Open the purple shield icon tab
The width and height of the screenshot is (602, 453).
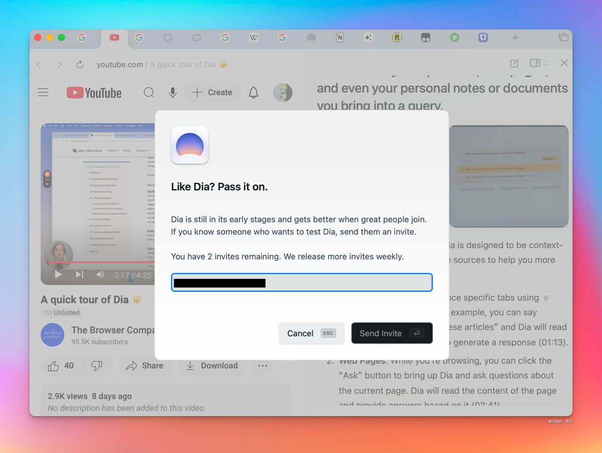point(483,38)
